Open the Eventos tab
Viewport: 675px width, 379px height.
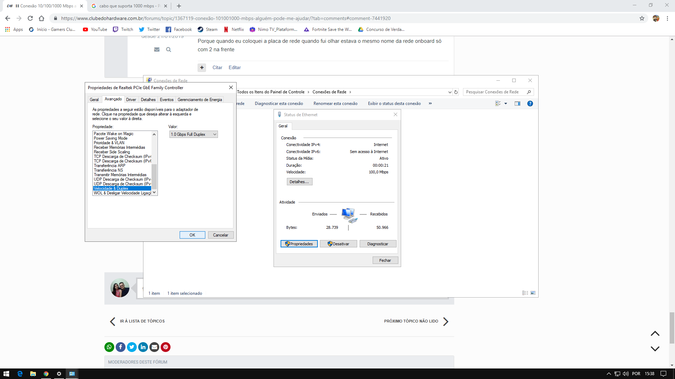point(167,100)
